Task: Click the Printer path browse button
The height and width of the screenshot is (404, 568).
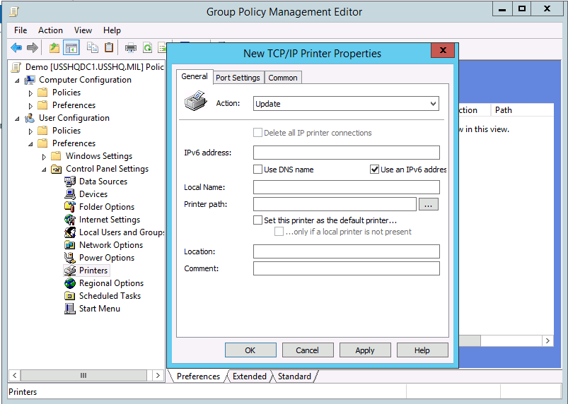Action: pos(429,204)
